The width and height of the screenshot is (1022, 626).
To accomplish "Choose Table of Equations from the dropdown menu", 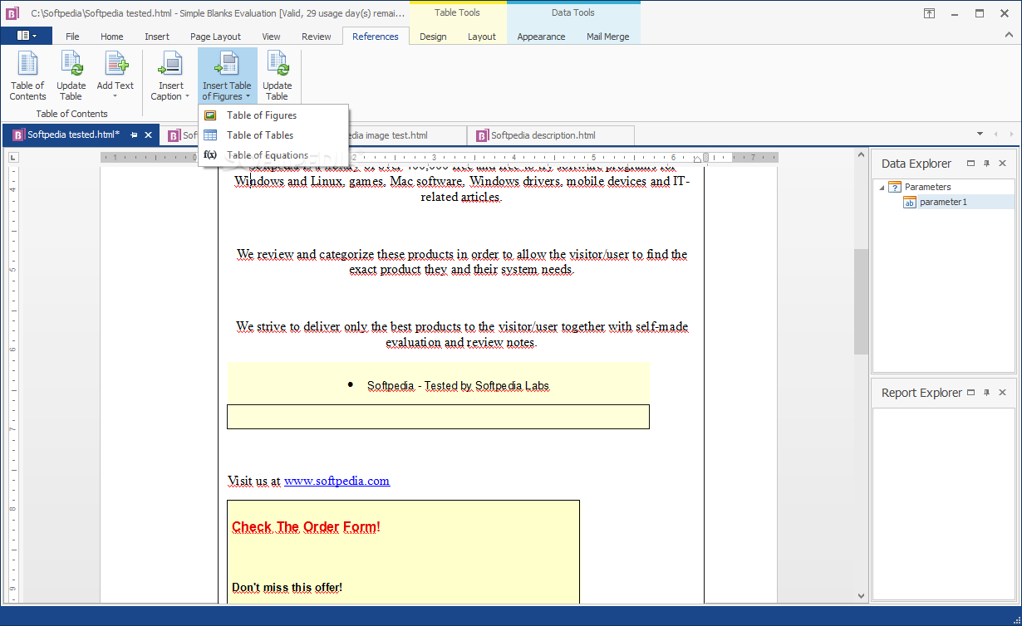I will tap(273, 155).
